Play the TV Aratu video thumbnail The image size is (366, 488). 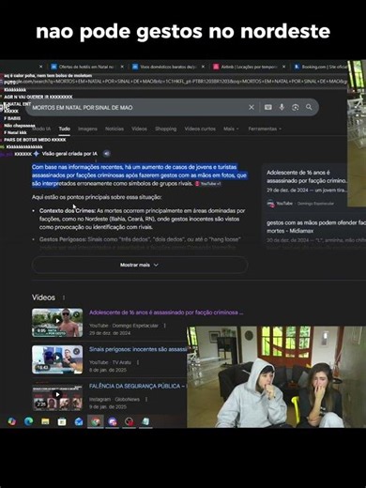pos(57,359)
